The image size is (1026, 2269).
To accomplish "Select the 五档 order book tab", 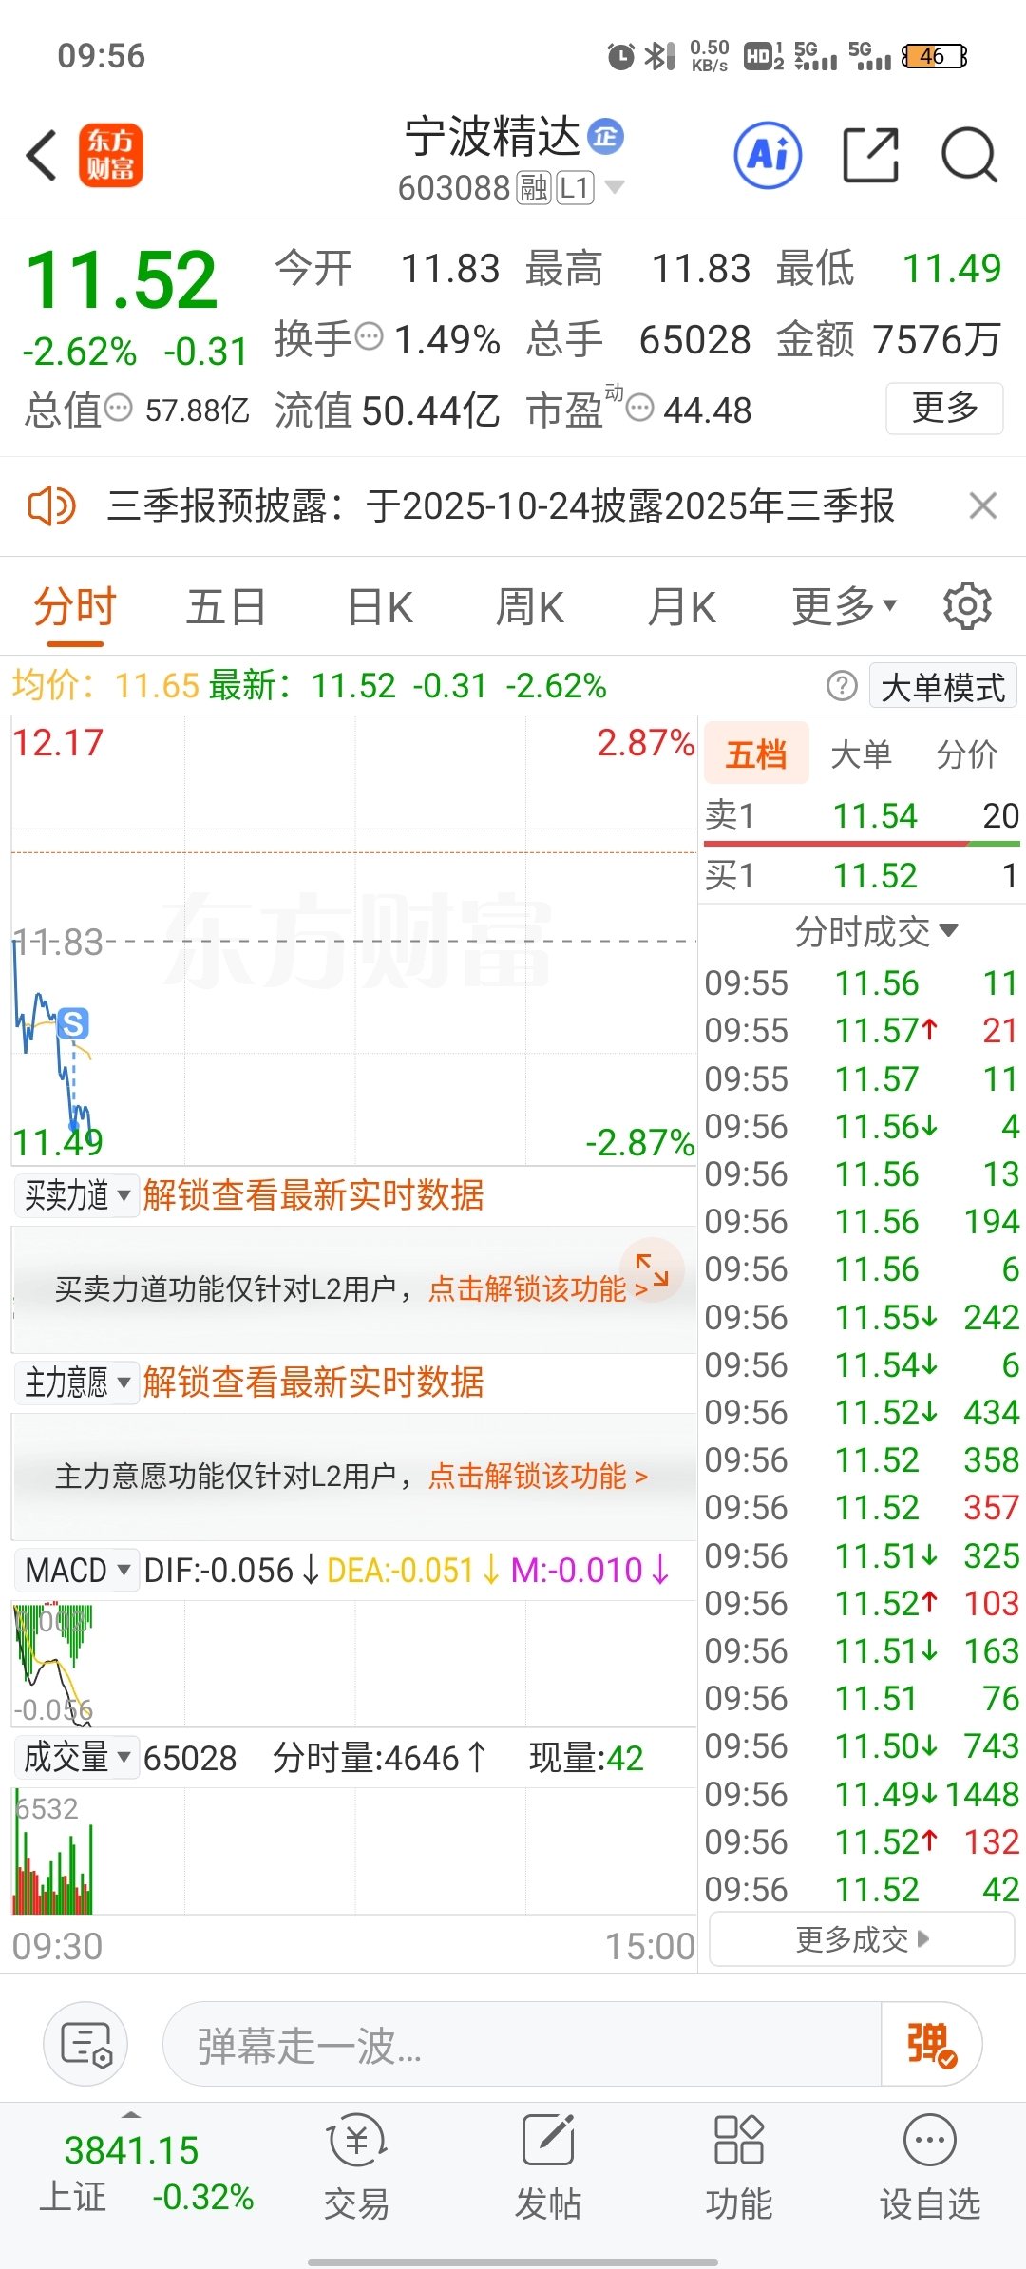I will pyautogui.click(x=756, y=753).
